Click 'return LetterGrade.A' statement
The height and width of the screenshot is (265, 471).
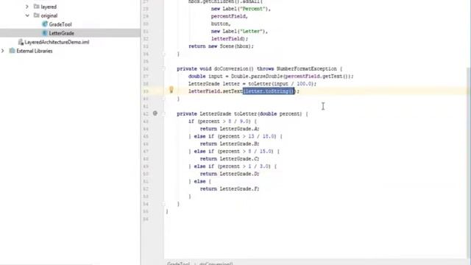point(230,129)
